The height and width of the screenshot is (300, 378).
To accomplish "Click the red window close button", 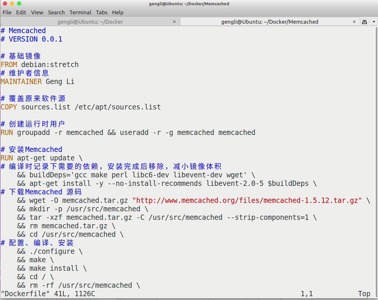I will coord(5,4).
